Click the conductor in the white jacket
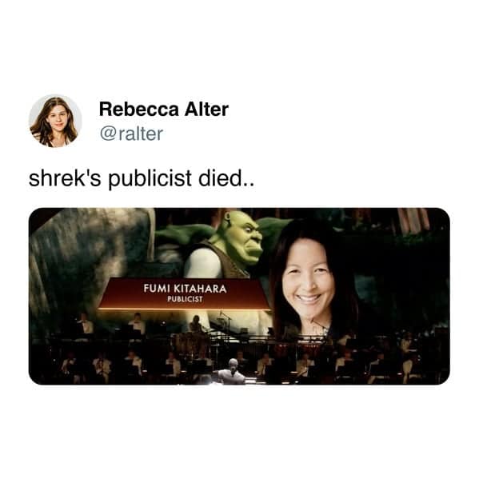The image size is (479, 479). tap(232, 373)
